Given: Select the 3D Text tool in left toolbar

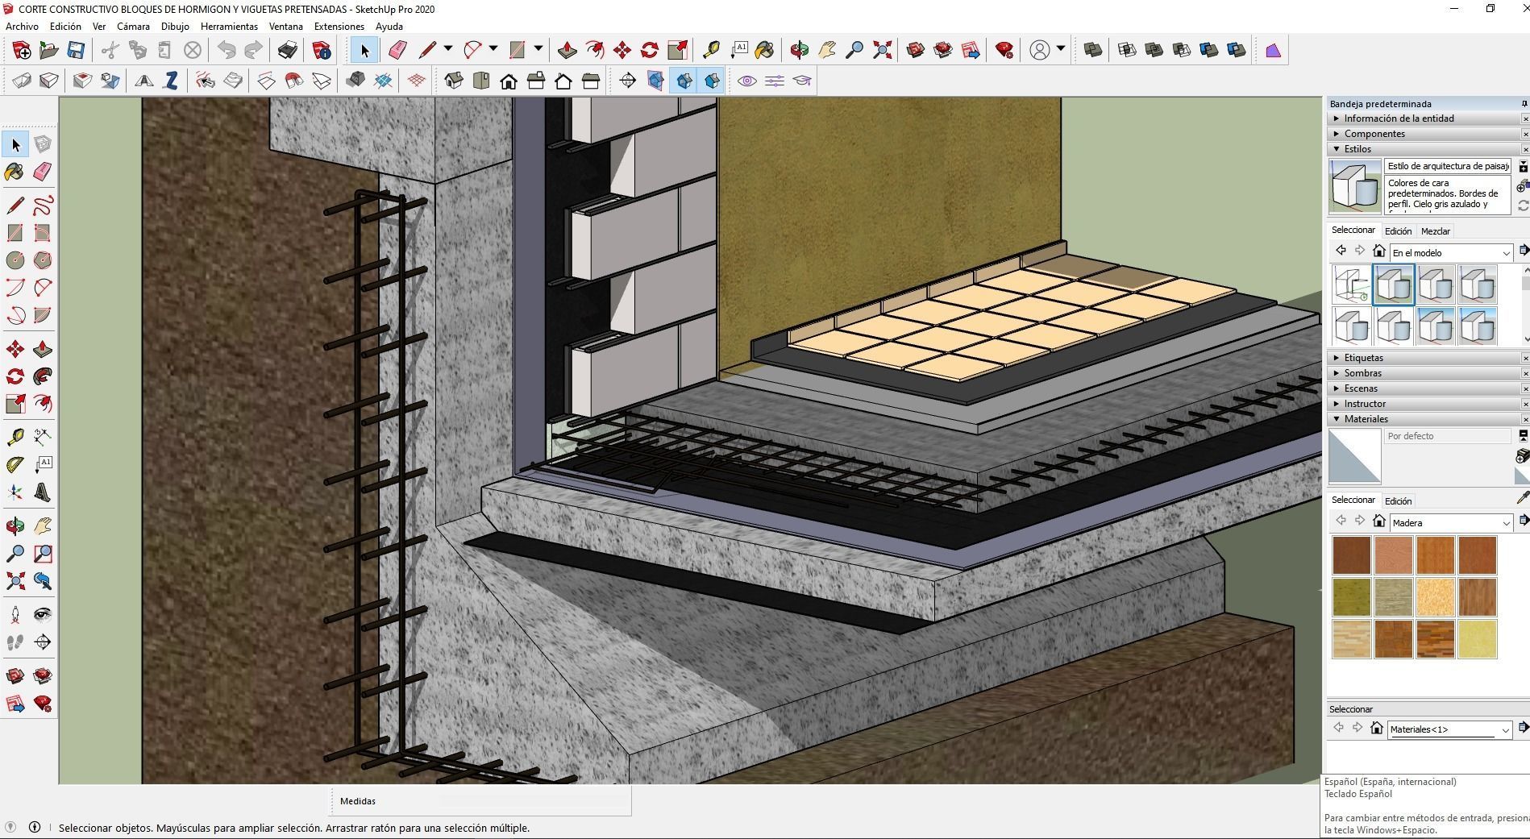Looking at the screenshot, I should pos(43,492).
